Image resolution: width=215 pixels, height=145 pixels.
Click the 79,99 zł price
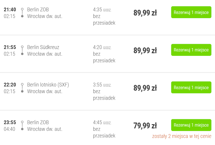tap(145, 126)
